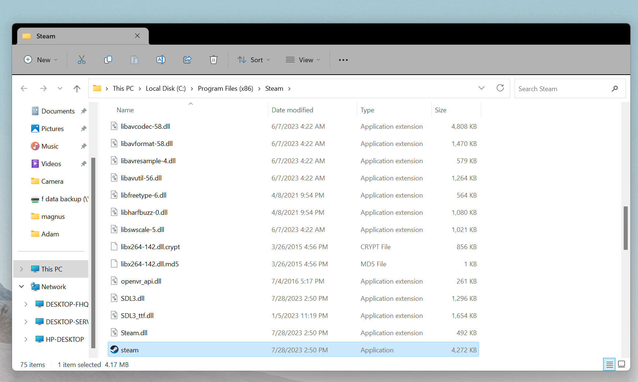Image resolution: width=638 pixels, height=382 pixels.
Task: Click the Share icon in toolbar
Action: tap(187, 60)
